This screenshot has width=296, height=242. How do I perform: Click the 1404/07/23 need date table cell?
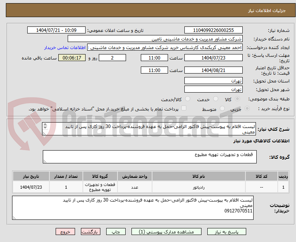[x=31, y=187]
